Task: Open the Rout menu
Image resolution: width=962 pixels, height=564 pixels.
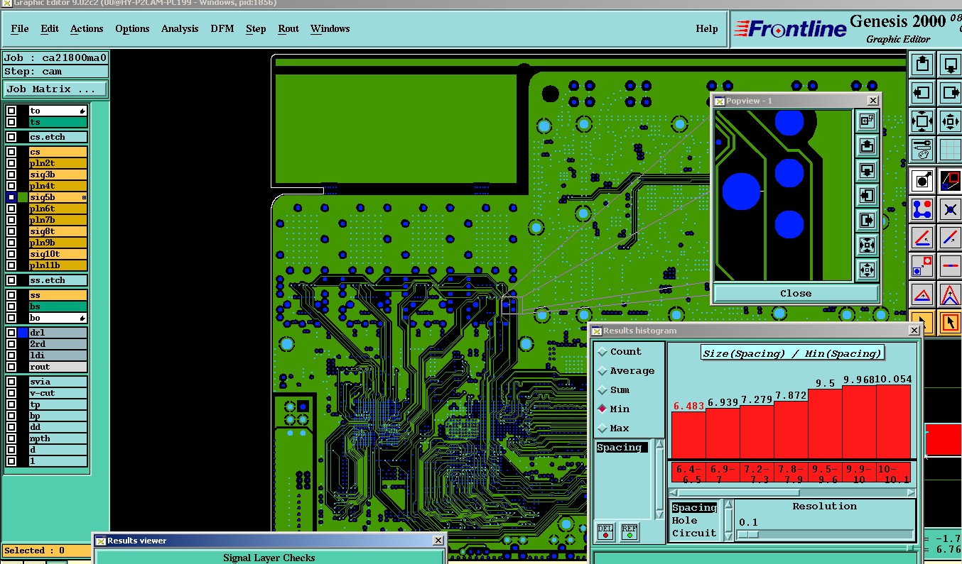Action: point(288,28)
